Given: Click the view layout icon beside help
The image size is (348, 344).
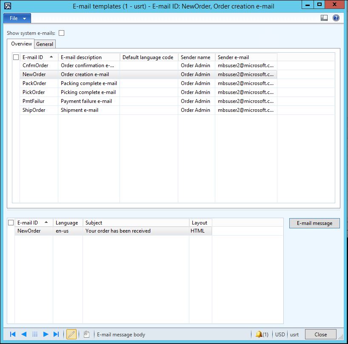Looking at the screenshot, I should point(324,18).
